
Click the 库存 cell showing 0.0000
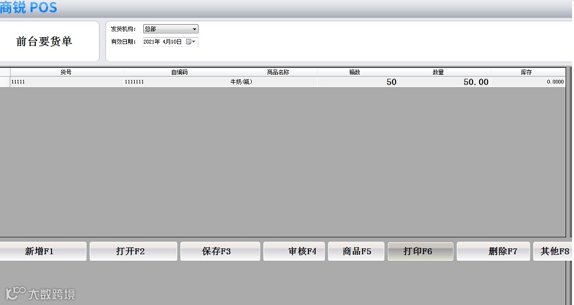(x=528, y=81)
